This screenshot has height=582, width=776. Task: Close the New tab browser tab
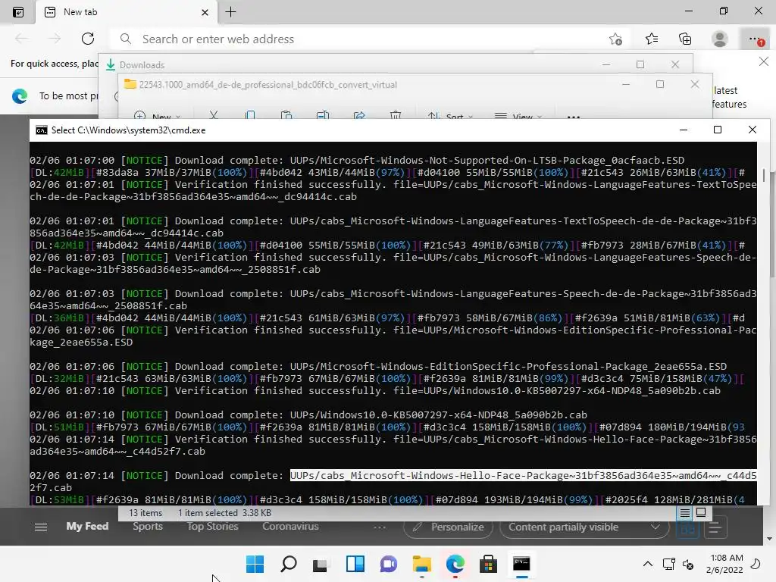tap(205, 12)
